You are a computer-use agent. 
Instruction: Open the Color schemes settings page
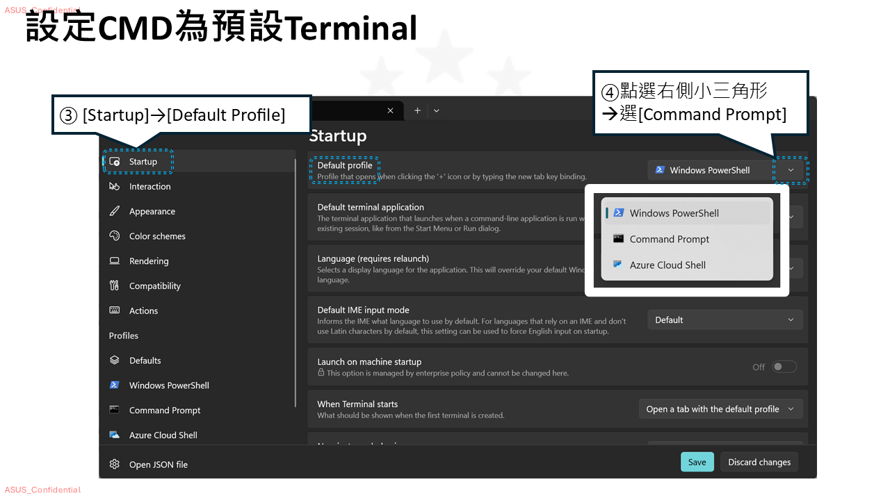(x=199, y=236)
